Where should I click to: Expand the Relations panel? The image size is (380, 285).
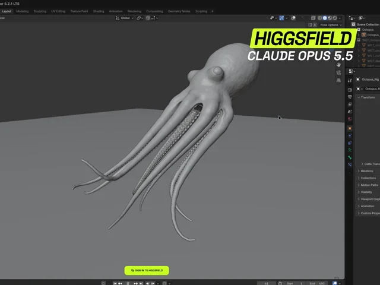[x=359, y=171]
